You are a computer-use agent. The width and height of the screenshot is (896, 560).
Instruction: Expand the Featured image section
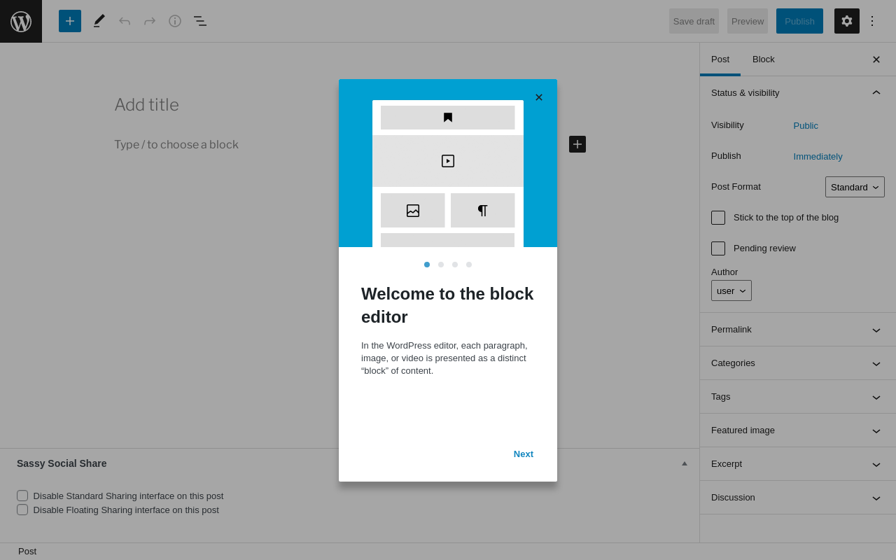pos(798,430)
